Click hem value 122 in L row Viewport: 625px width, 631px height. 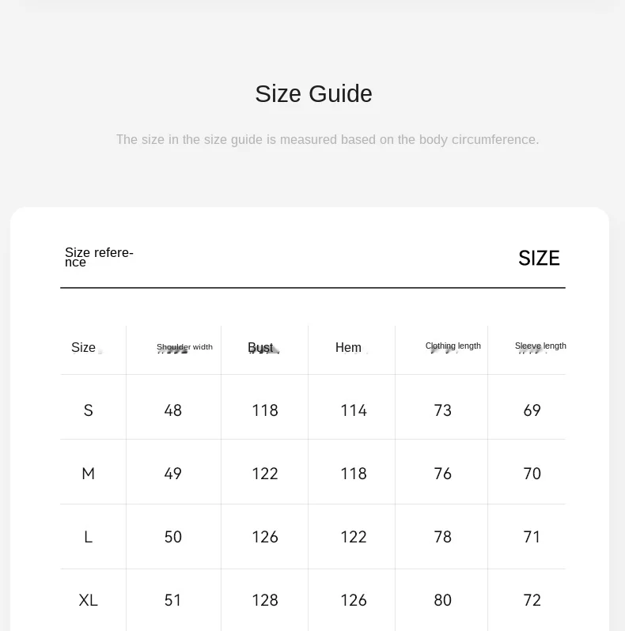(x=354, y=537)
